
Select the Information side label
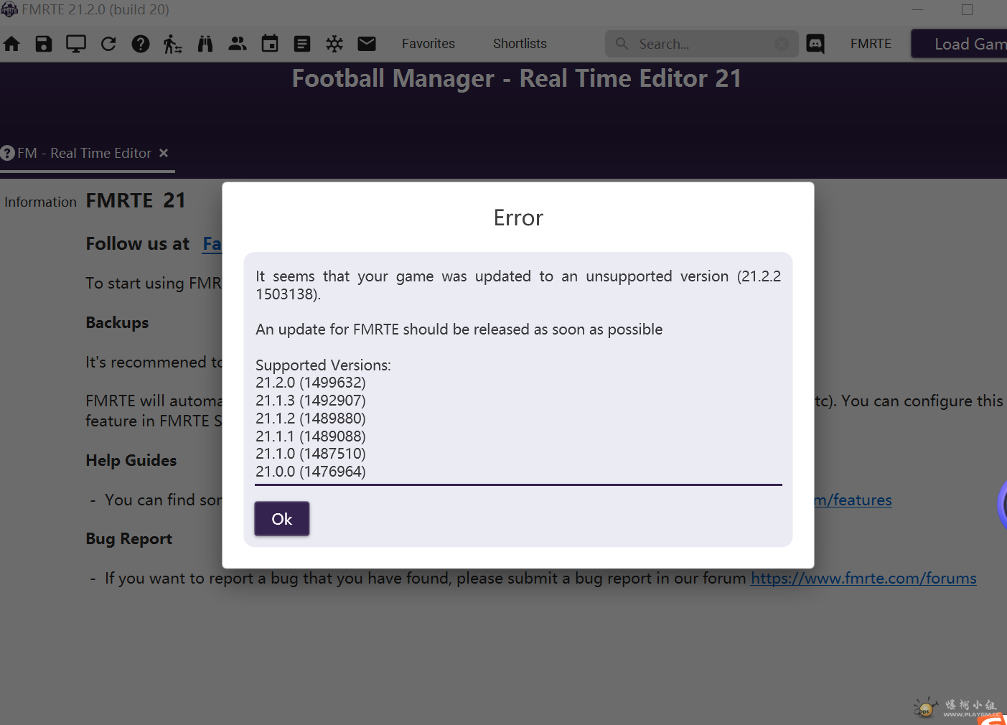(40, 202)
